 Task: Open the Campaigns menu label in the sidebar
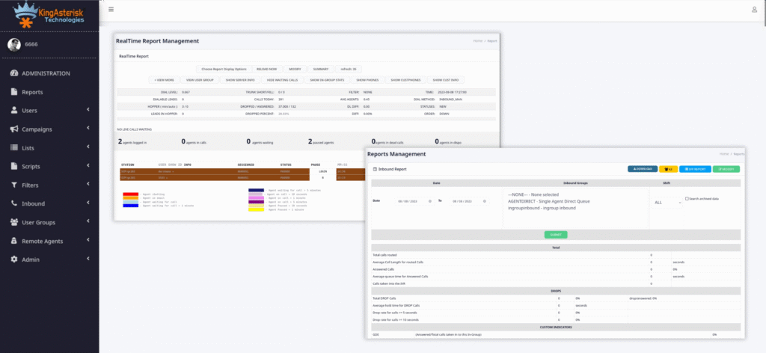click(x=37, y=129)
